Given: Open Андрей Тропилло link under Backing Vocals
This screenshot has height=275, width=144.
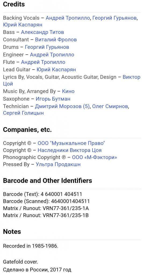Looking at the screenshot, I should click(x=68, y=18).
